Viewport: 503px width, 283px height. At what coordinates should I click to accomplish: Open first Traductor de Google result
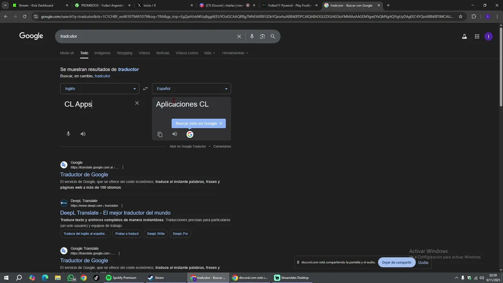84,175
